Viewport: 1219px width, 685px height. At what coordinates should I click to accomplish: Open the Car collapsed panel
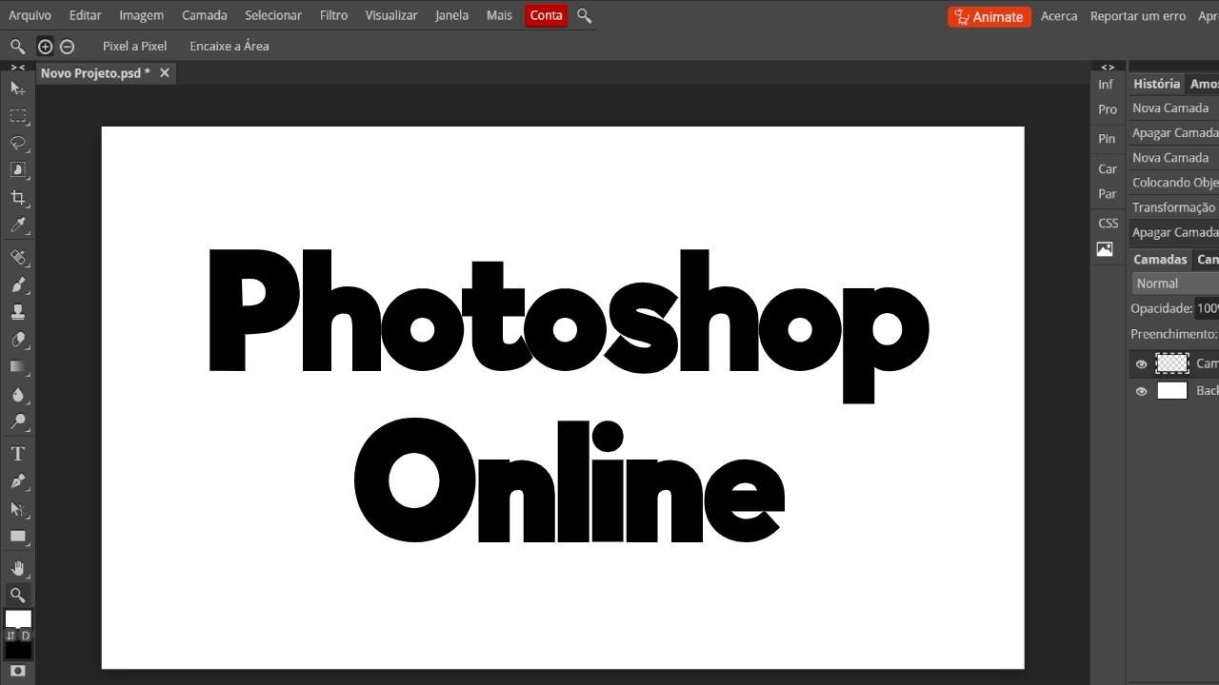pos(1107,169)
